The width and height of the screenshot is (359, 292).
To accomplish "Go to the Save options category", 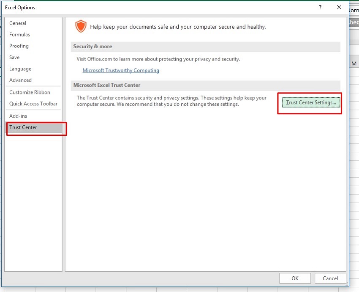I will [14, 58].
